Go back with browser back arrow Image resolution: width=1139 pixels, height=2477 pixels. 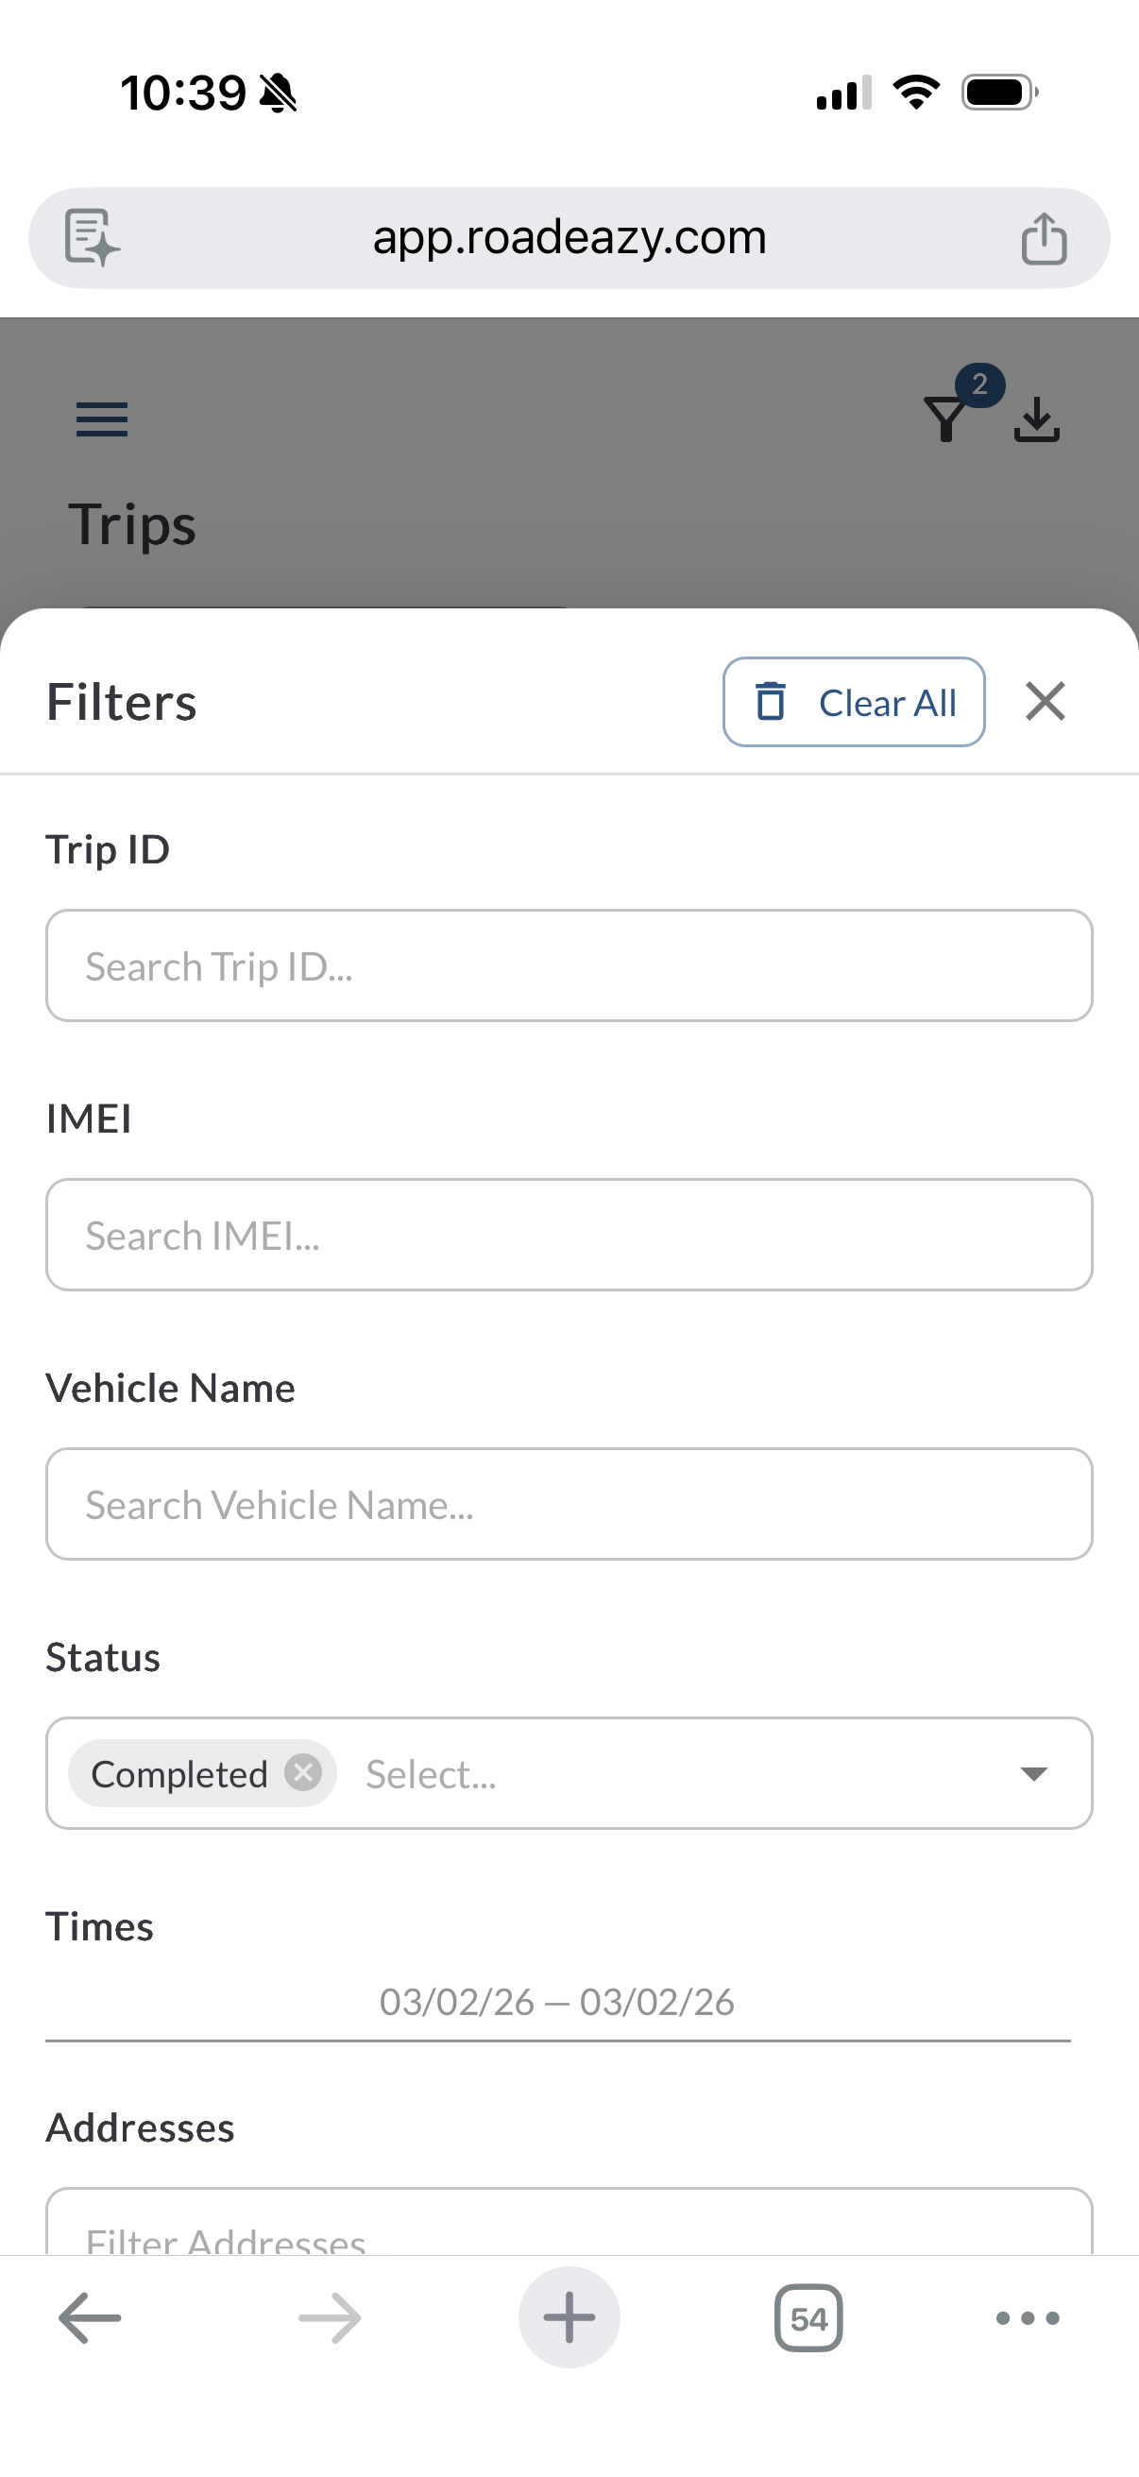point(90,2318)
